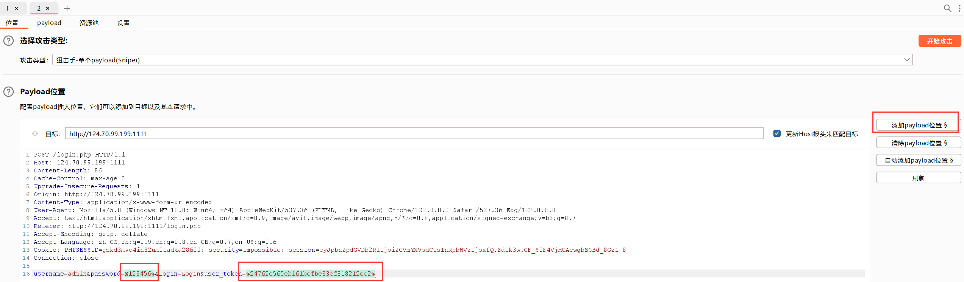Click 清除payload位置 § button
964x282 pixels.
(x=918, y=143)
